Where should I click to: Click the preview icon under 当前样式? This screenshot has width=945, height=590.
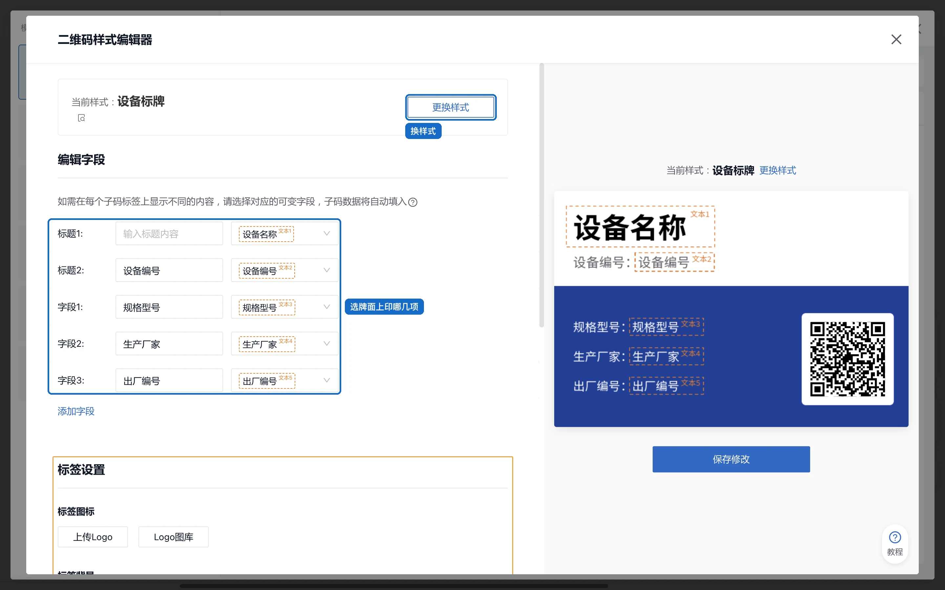pos(81,118)
